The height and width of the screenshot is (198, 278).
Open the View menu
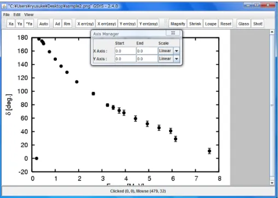29,15
